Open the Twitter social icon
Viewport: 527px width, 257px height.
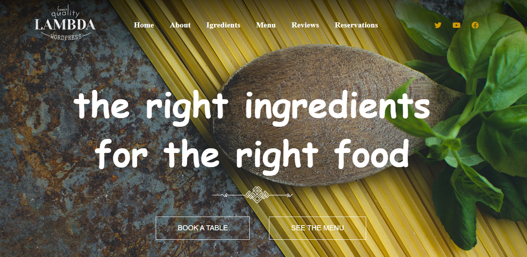click(438, 25)
